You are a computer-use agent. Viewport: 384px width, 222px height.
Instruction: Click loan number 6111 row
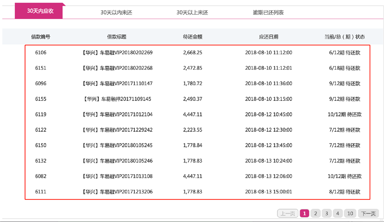pos(198,192)
